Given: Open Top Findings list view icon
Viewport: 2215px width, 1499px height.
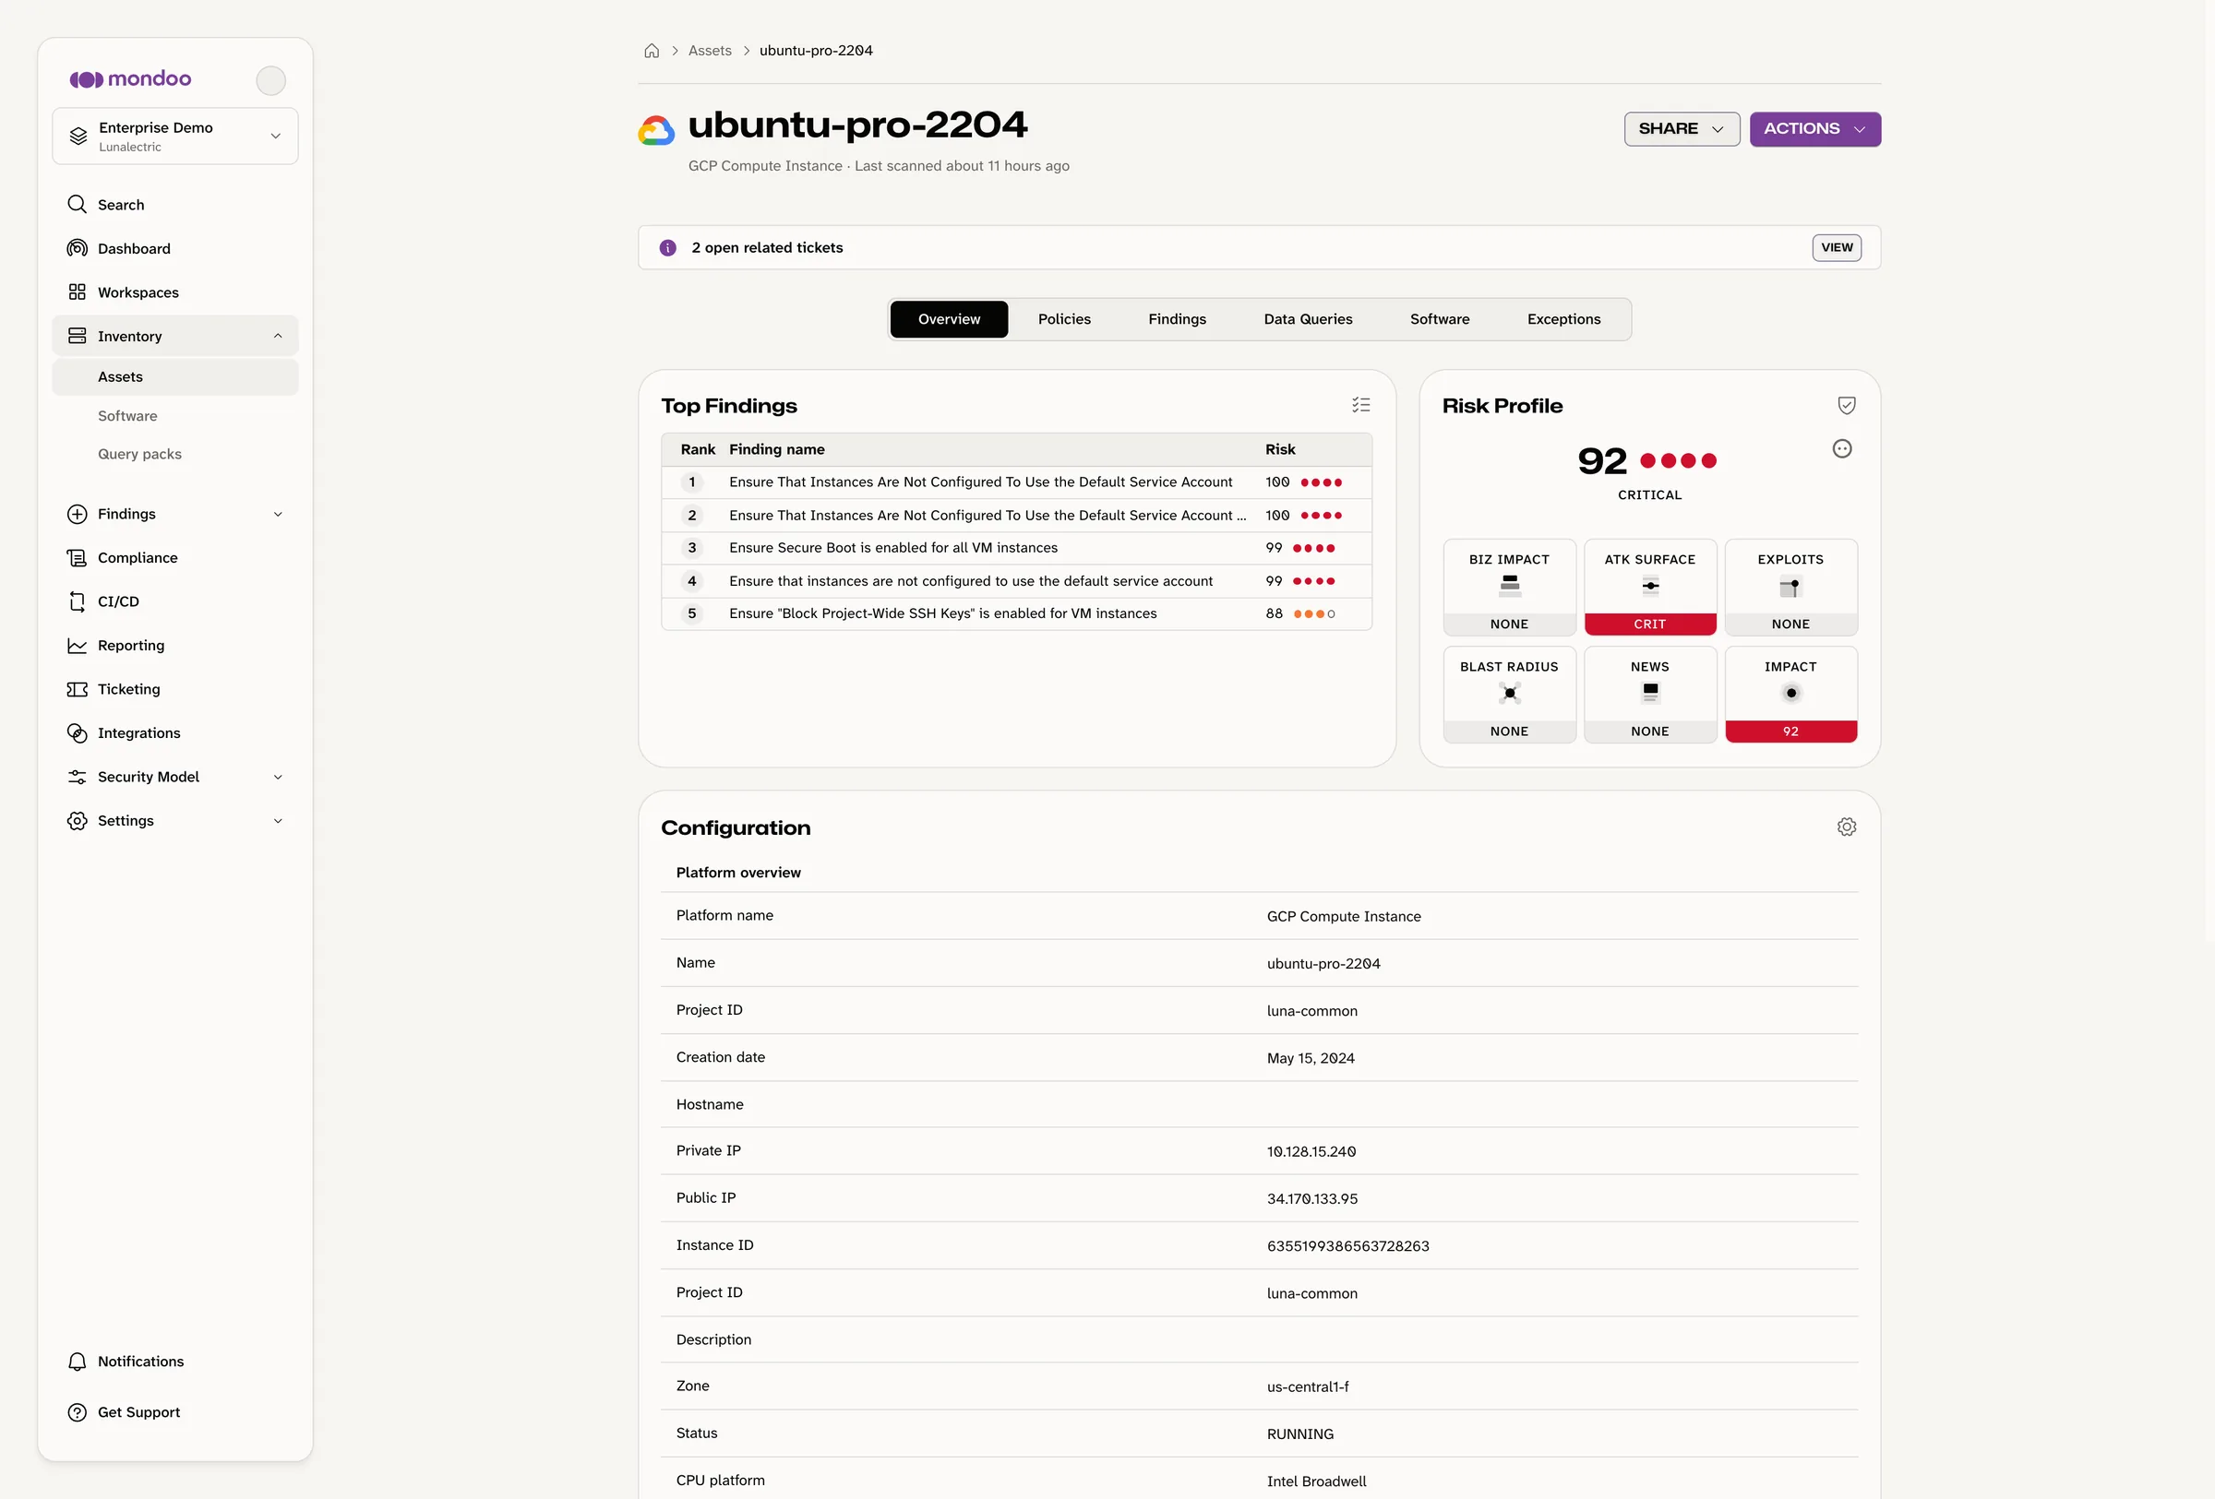Looking at the screenshot, I should point(1361,405).
